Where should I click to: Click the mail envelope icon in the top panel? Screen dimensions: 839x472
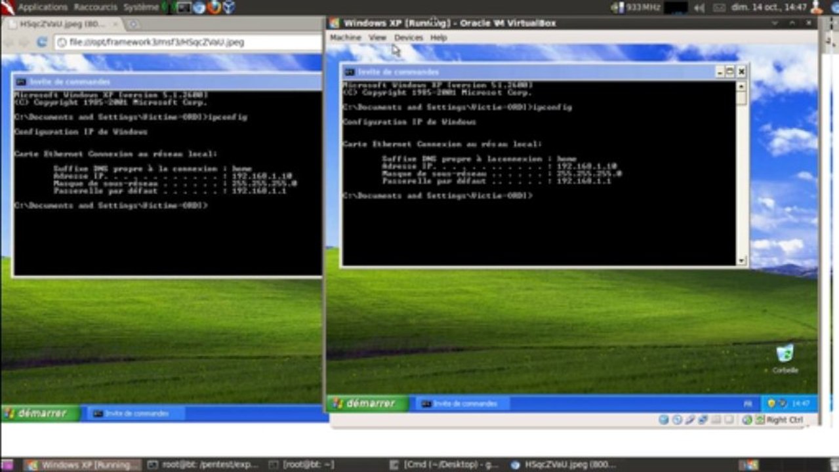(x=719, y=7)
